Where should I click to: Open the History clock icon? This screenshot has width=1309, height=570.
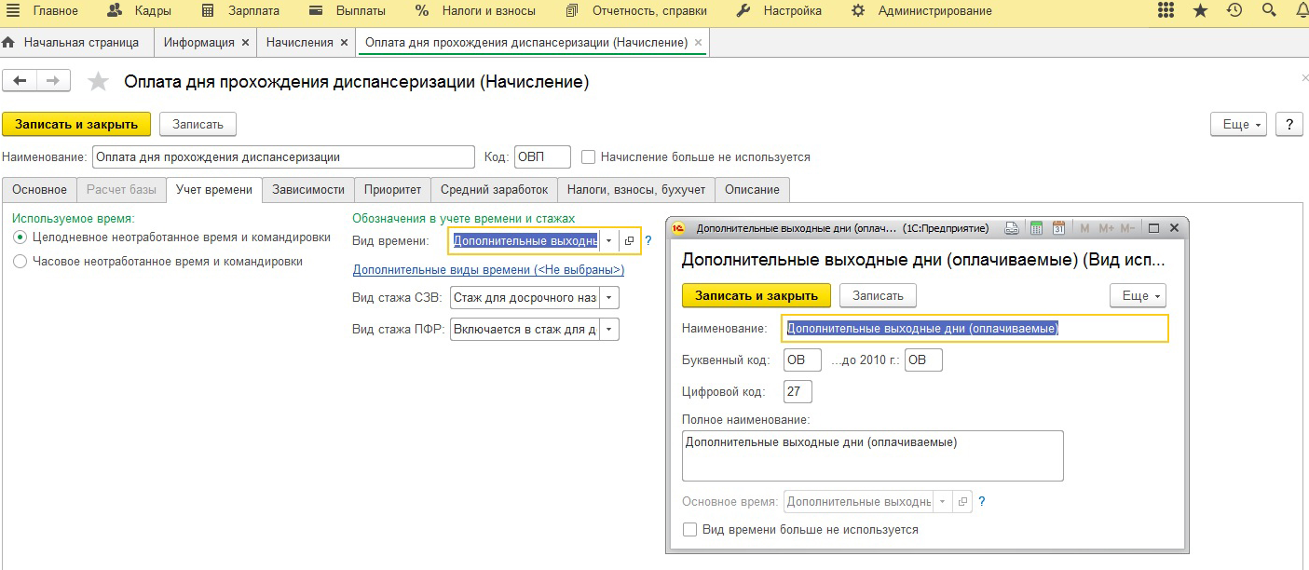(1234, 11)
